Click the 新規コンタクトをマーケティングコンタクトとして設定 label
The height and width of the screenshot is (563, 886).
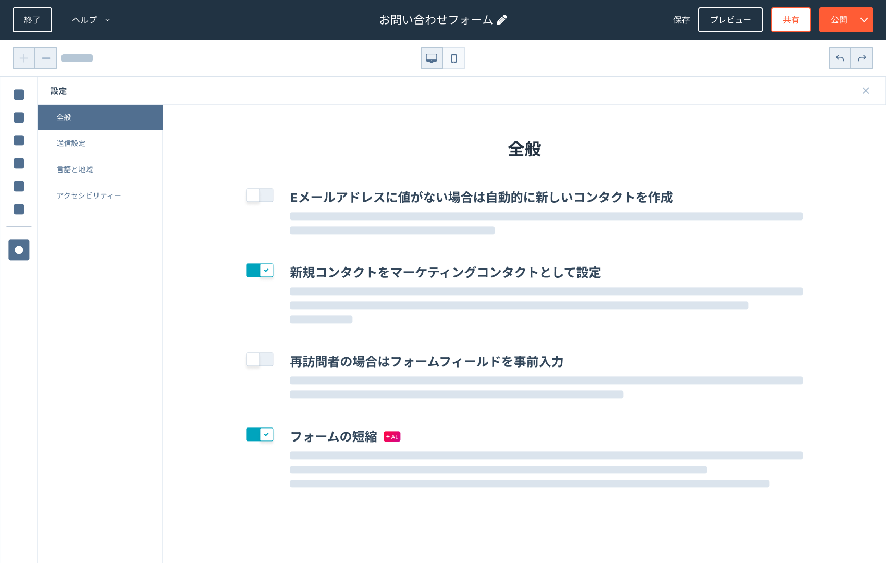click(x=446, y=273)
